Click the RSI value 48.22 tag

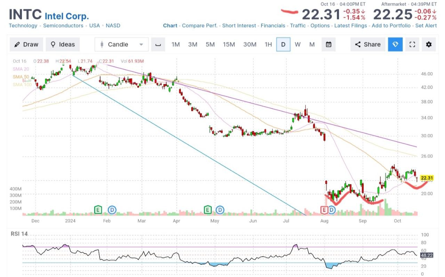click(x=427, y=255)
